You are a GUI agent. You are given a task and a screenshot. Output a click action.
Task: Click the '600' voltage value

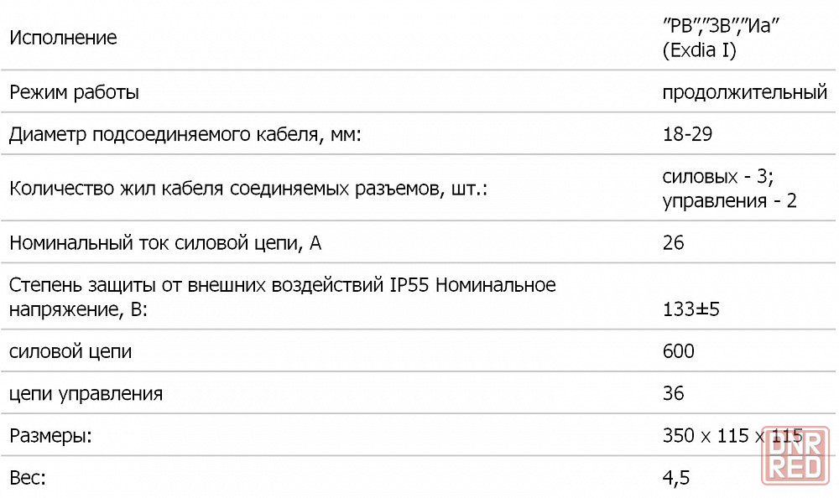click(x=679, y=351)
